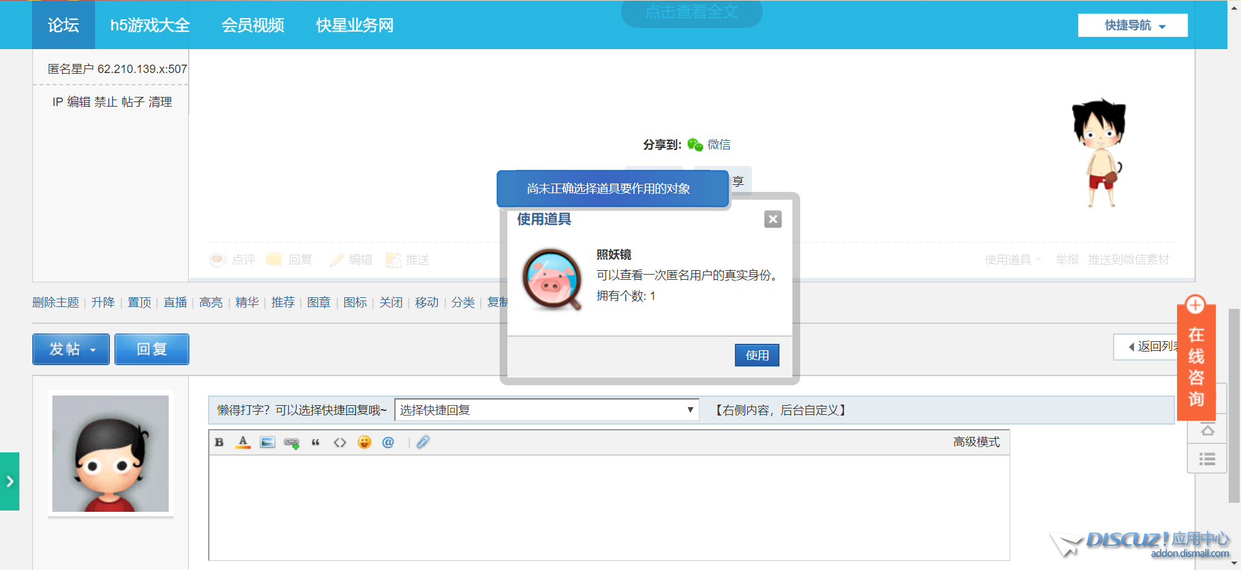Screen dimensions: 1241x570
Task: Click 推荐 moderation link
Action: [283, 302]
